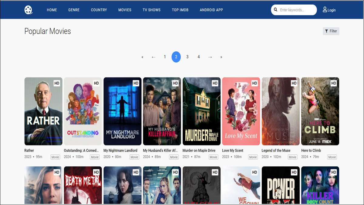Open the HOME menu item

52,10
